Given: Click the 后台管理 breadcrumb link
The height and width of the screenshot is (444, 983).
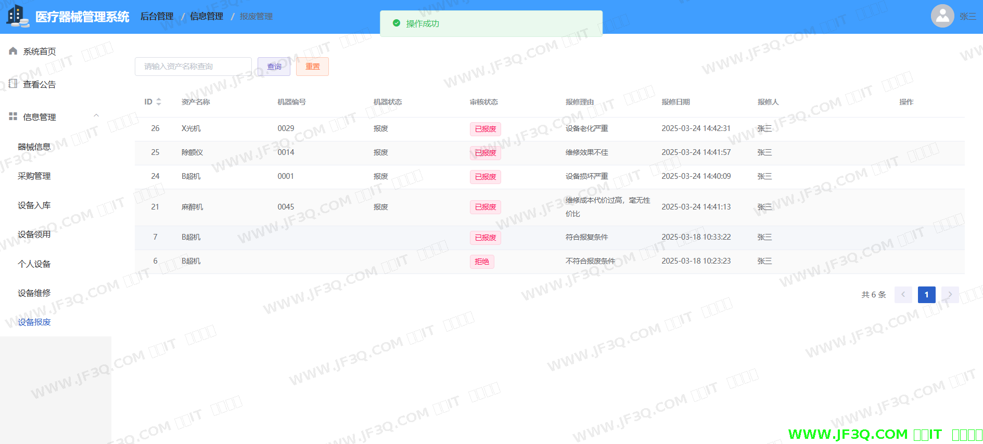Looking at the screenshot, I should pyautogui.click(x=157, y=17).
